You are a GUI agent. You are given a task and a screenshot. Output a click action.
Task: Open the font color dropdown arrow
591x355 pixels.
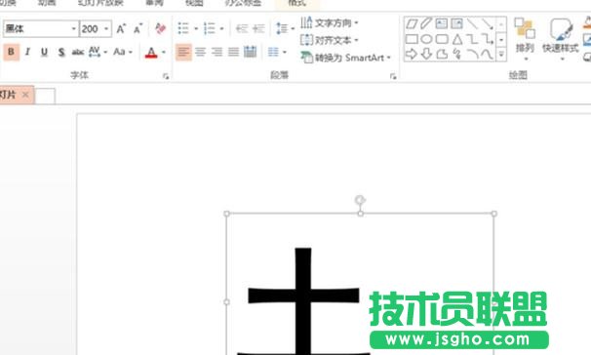[x=164, y=52]
